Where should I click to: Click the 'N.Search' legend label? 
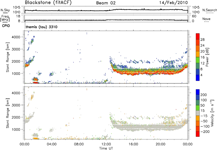click(209, 10)
